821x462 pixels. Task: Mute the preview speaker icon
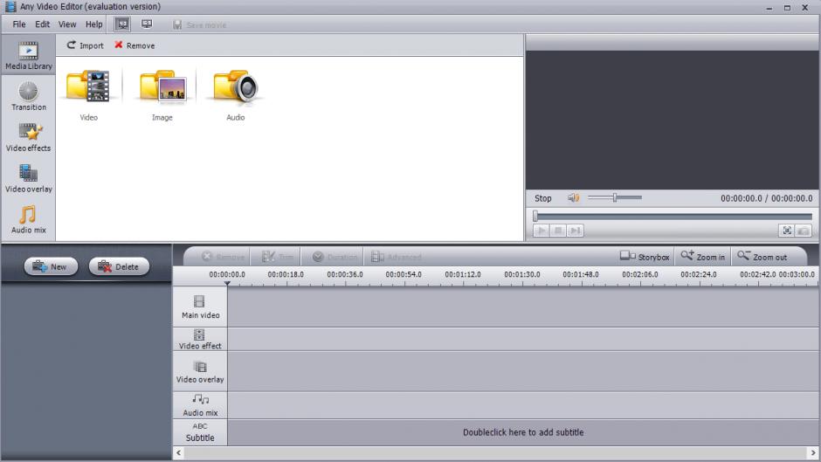pos(573,197)
